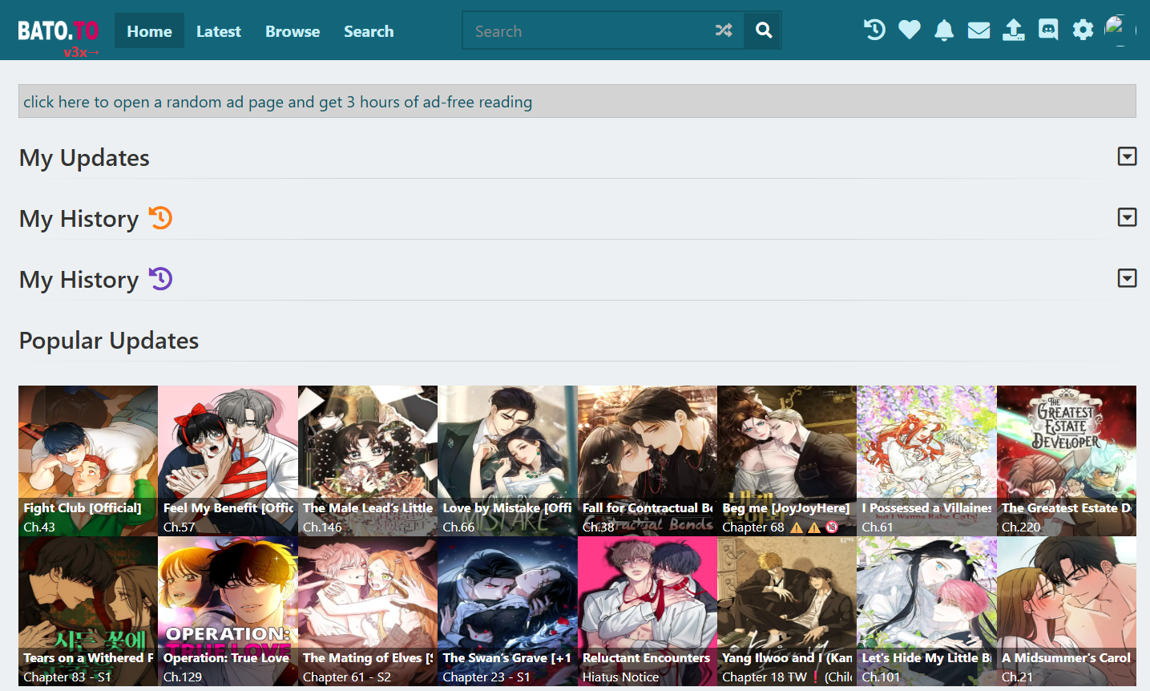Select the Home menu item
This screenshot has height=691, width=1150.
pos(149,30)
